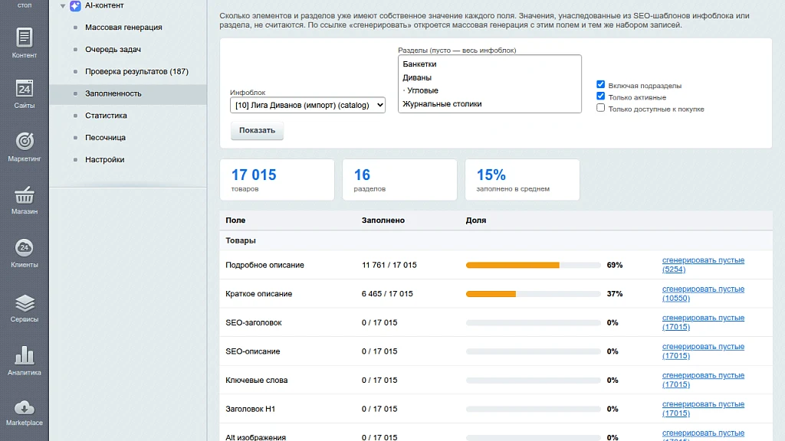The height and width of the screenshot is (441, 785).
Task: Click the Показать button
Action: [x=257, y=130]
